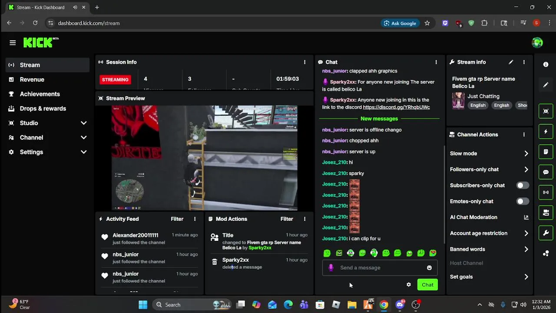The height and width of the screenshot is (313, 556).
Task: Open the emoji picker in message box
Action: point(429,268)
